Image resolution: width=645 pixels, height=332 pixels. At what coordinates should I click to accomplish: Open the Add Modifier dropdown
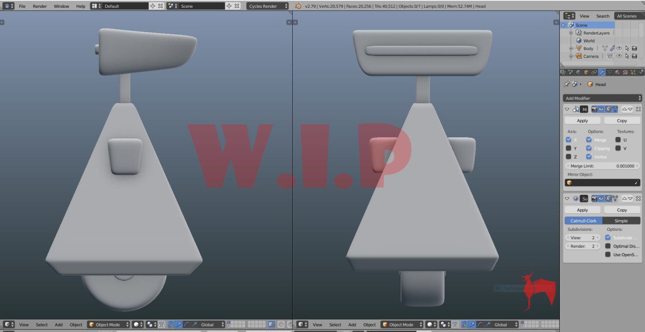pyautogui.click(x=602, y=98)
